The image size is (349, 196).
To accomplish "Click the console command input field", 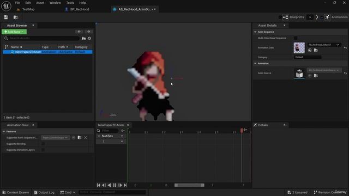I will pos(112,192).
